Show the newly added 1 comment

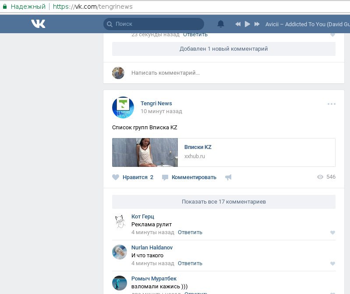tap(224, 49)
